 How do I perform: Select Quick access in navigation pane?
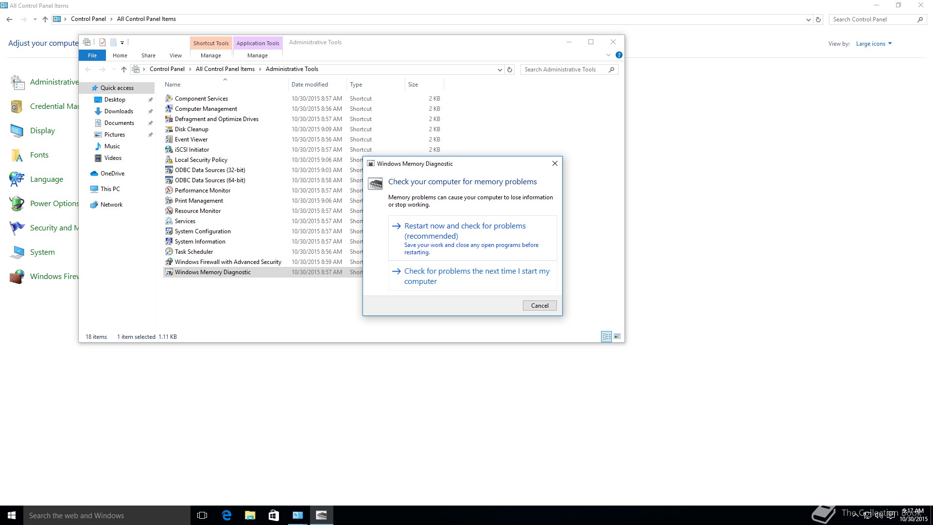coord(117,88)
